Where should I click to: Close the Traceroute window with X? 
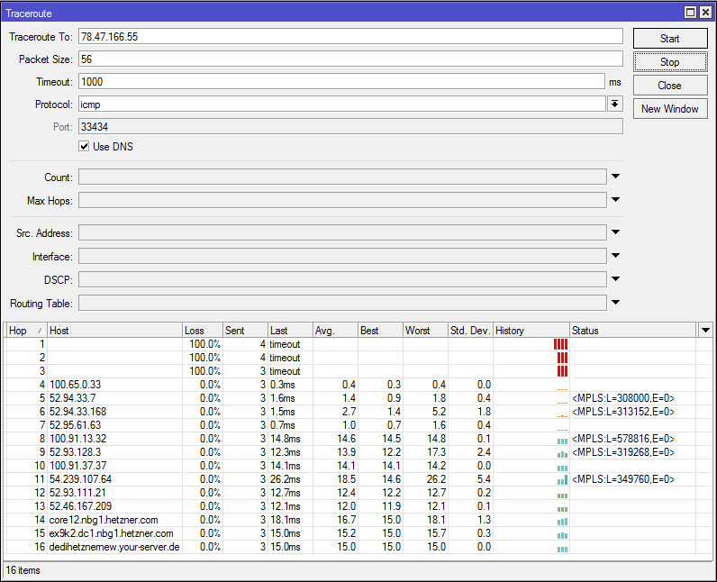point(705,13)
